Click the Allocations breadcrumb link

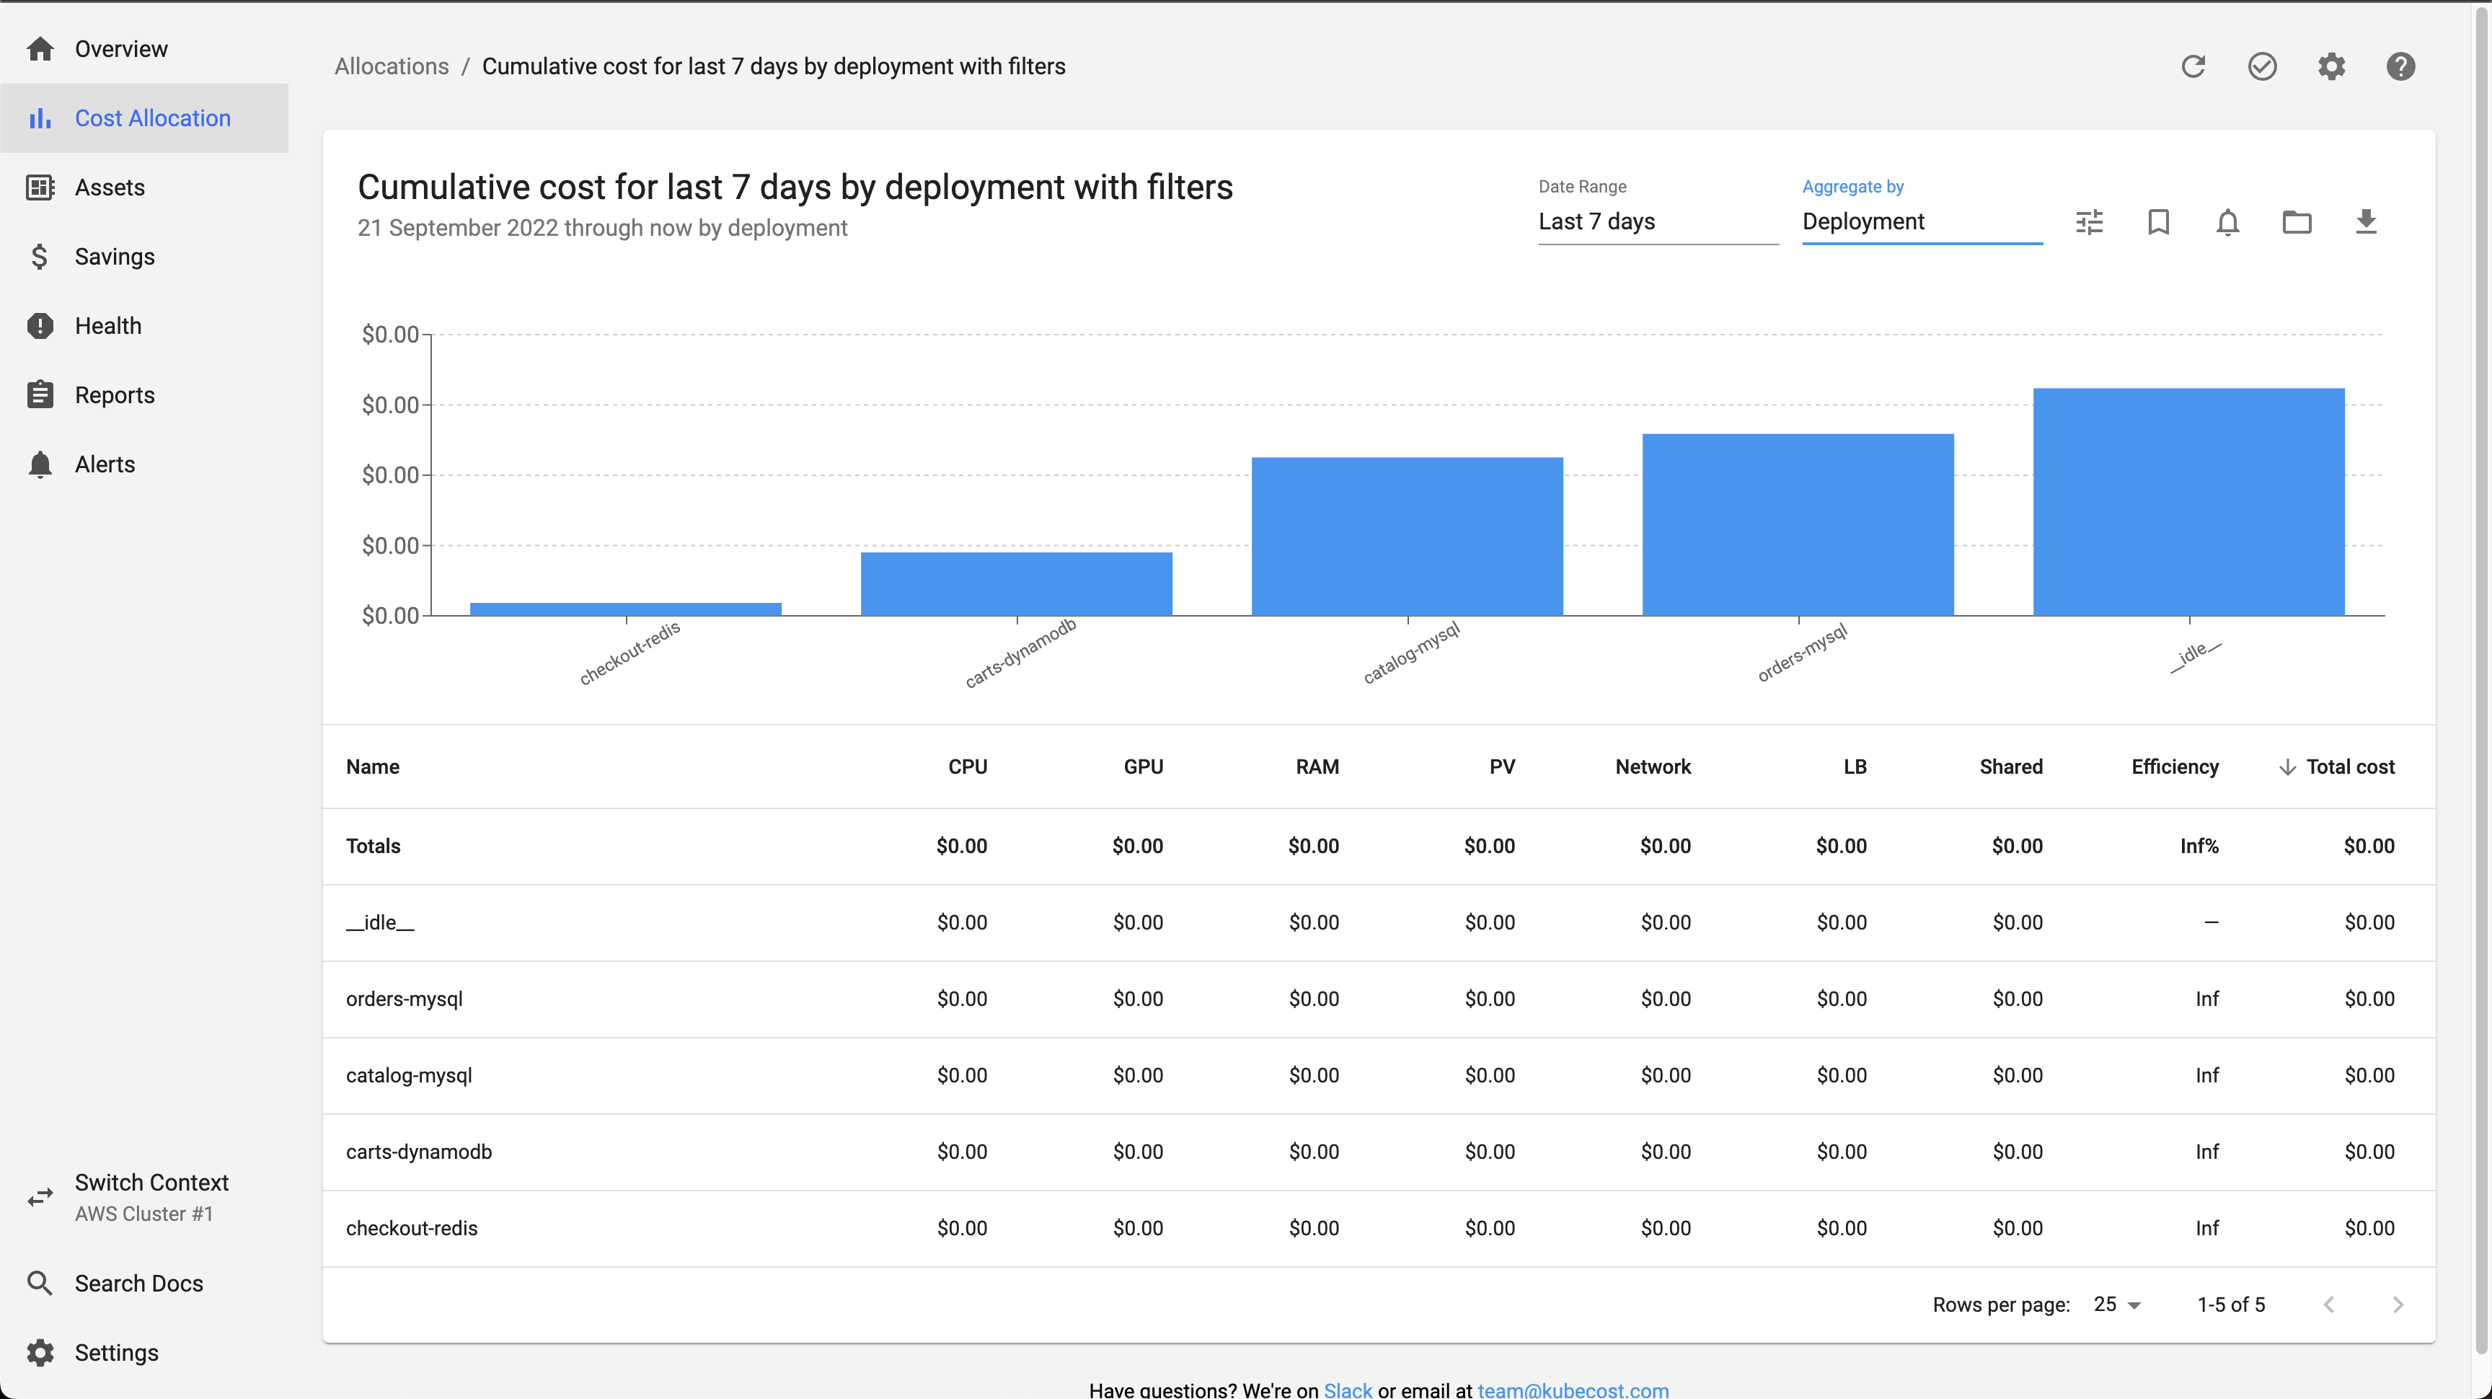click(x=392, y=66)
